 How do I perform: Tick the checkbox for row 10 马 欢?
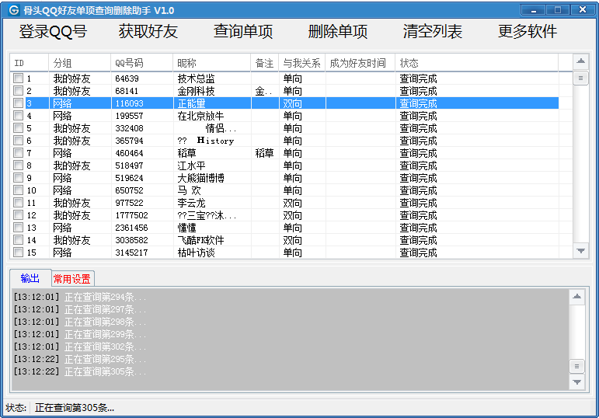18,190
